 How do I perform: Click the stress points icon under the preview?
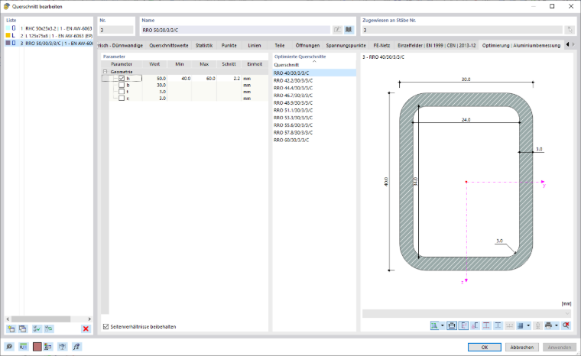pos(475,325)
